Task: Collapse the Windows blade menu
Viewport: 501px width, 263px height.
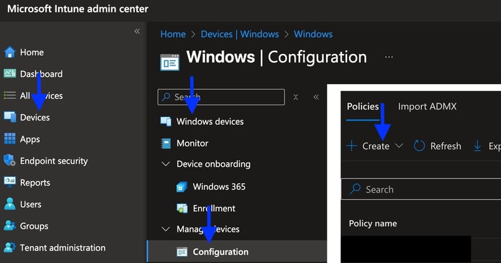Action: pyautogui.click(x=316, y=97)
